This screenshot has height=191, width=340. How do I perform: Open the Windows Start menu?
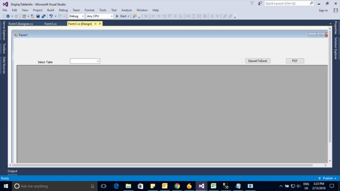(x=6, y=186)
